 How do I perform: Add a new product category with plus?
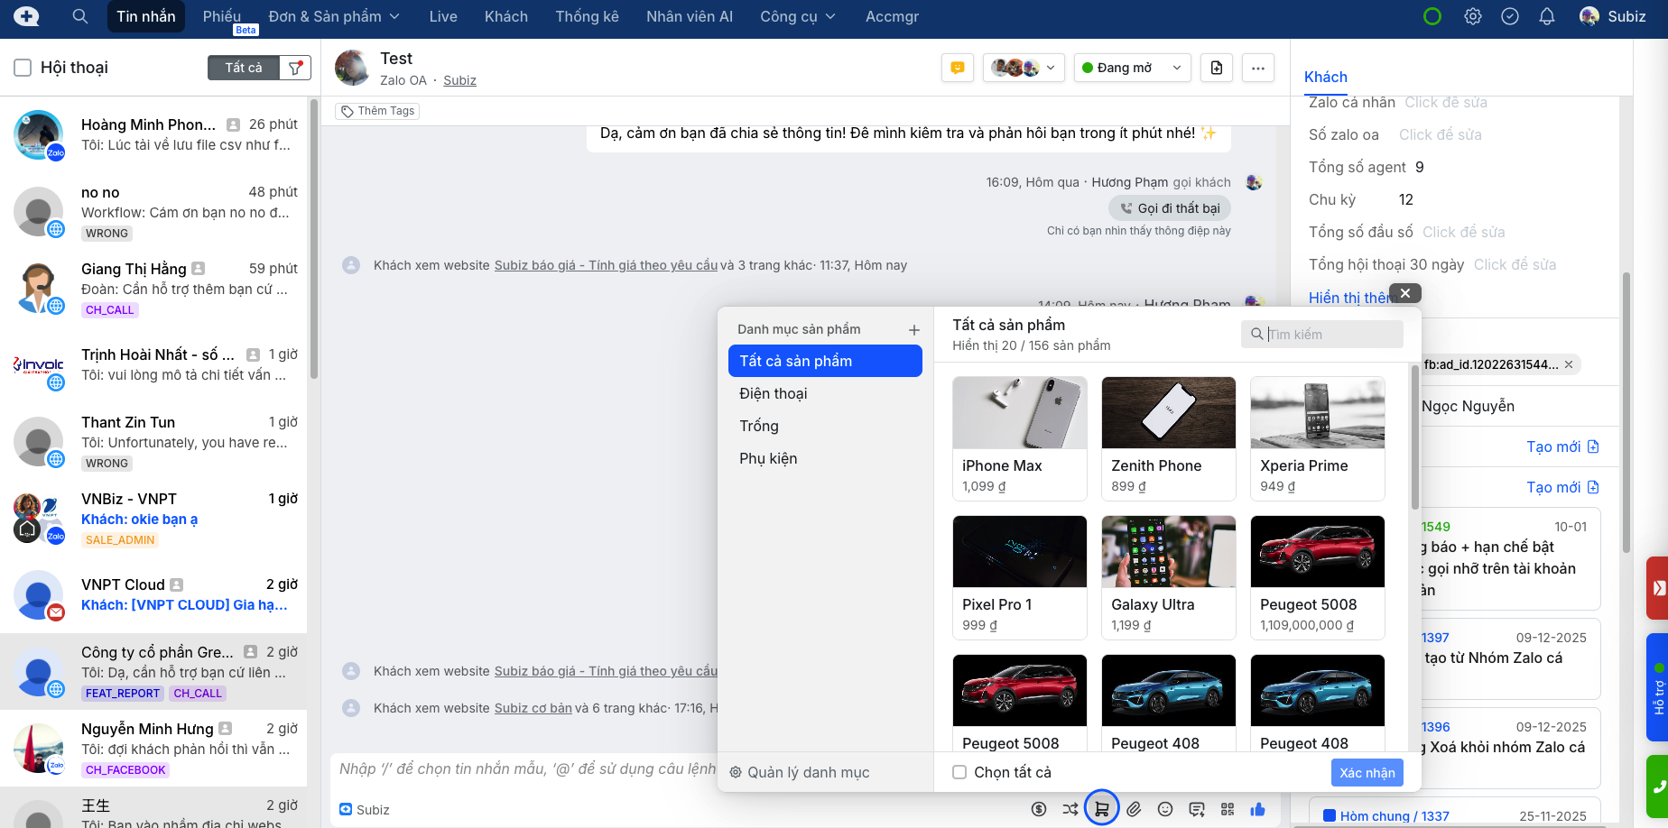pyautogui.click(x=913, y=330)
